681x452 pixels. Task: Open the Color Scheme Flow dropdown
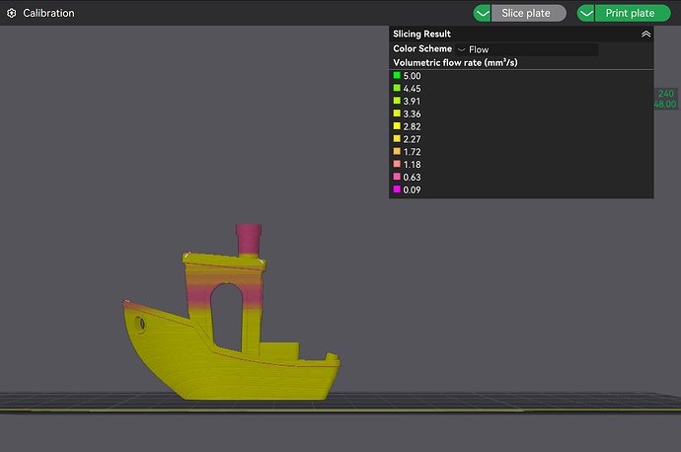coord(526,49)
